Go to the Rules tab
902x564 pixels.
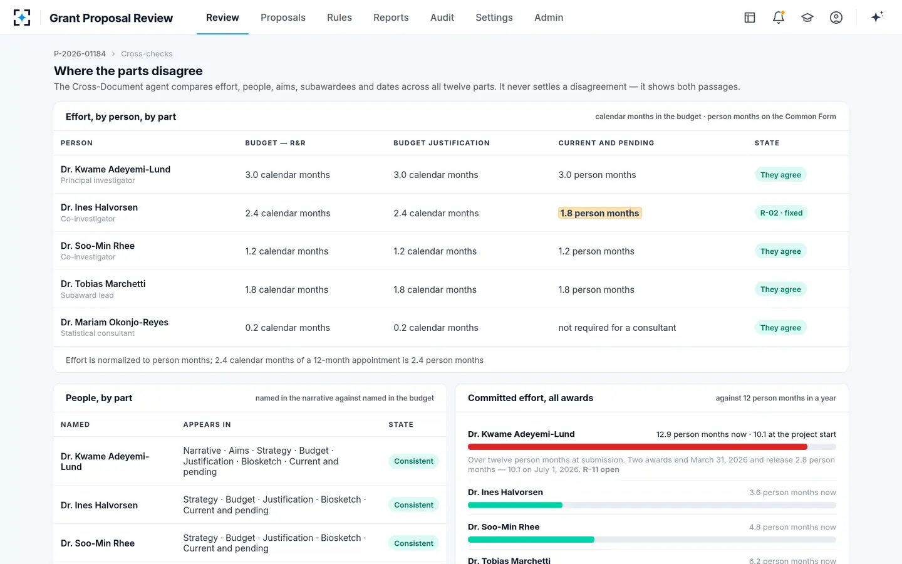[340, 18]
